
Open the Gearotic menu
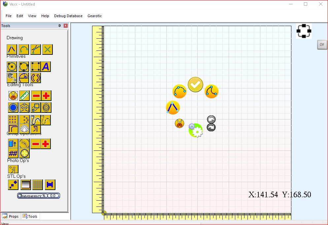[94, 16]
